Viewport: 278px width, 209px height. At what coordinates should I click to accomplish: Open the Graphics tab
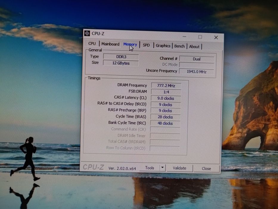tap(163, 46)
